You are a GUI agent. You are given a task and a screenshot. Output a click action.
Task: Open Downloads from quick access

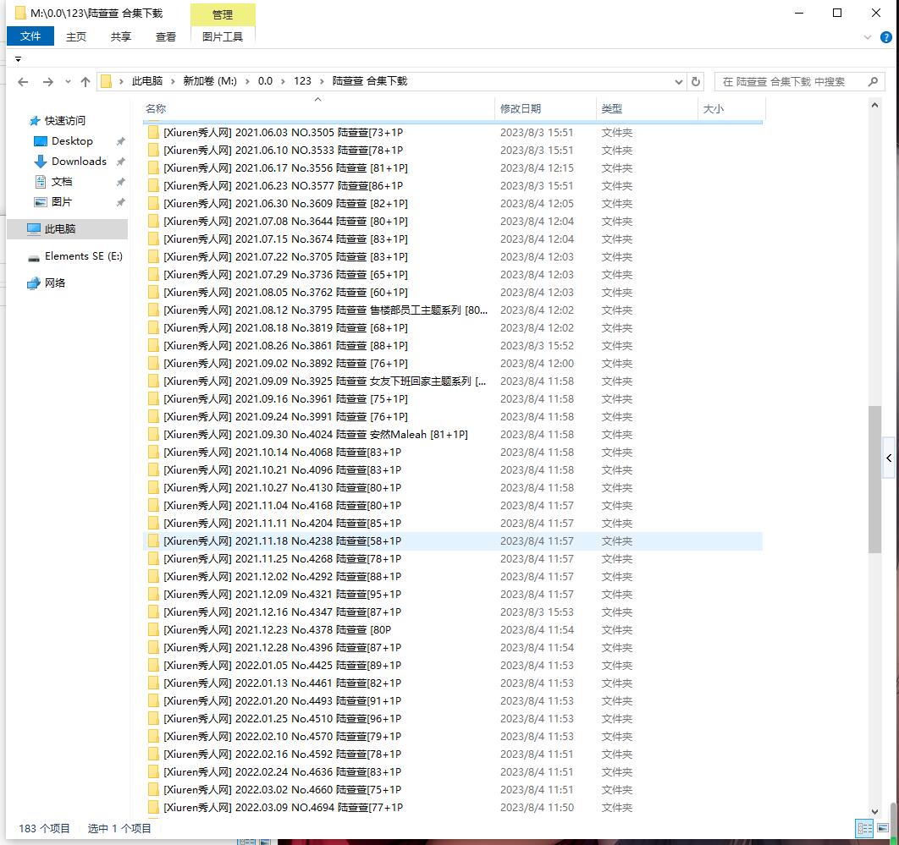coord(79,161)
